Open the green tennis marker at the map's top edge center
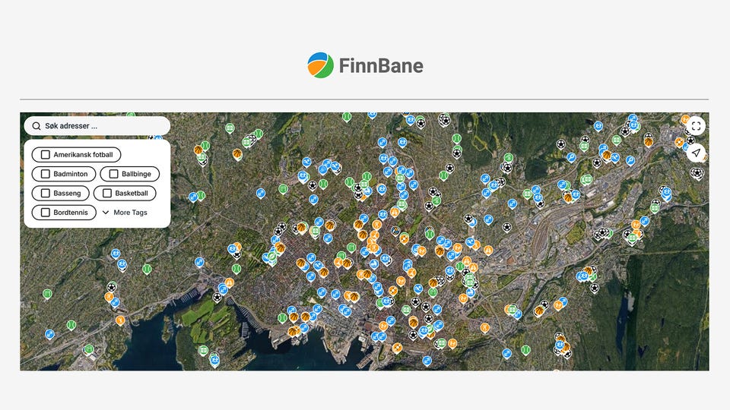The height and width of the screenshot is (410, 730). [347, 117]
